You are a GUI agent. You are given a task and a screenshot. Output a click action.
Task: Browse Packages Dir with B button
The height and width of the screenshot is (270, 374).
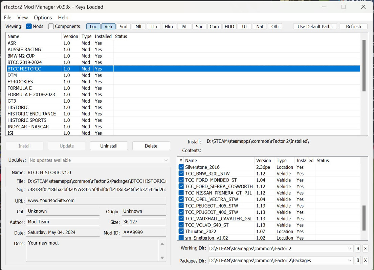click(358, 261)
